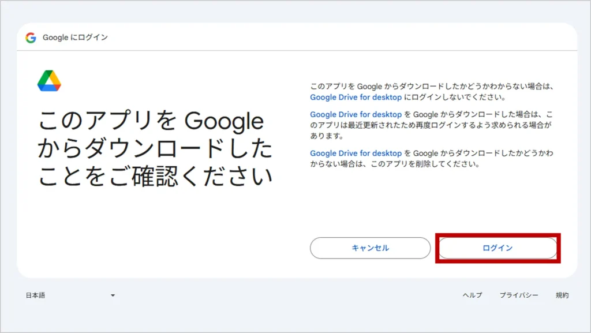Image resolution: width=591 pixels, height=333 pixels.
Task: Click the 'Google にログイン' header title
Action: 75,38
